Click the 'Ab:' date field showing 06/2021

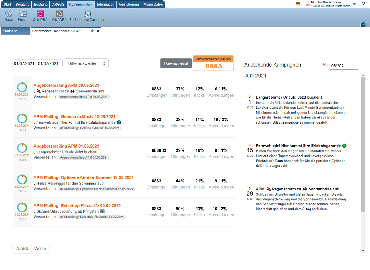point(344,66)
